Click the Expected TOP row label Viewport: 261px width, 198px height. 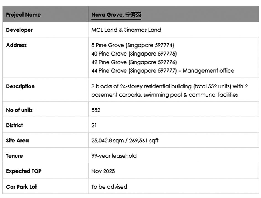click(24, 171)
